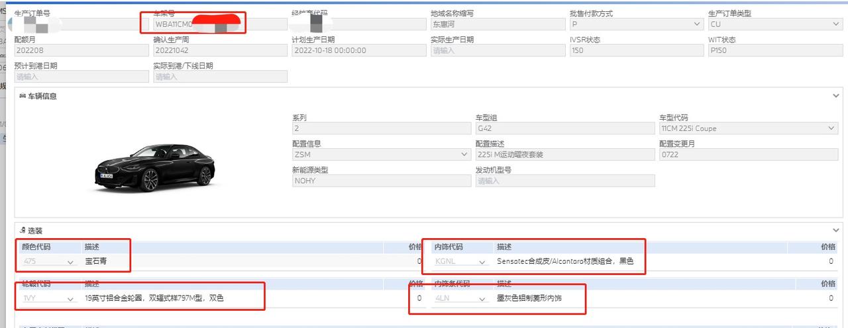The width and height of the screenshot is (848, 328).
Task: Click the IVSR状态 field showing 150
Action: coord(636,50)
